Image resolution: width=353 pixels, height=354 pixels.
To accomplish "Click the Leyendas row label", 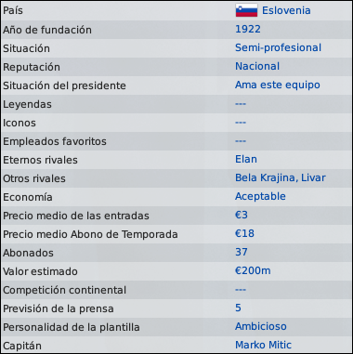I will coord(27,104).
